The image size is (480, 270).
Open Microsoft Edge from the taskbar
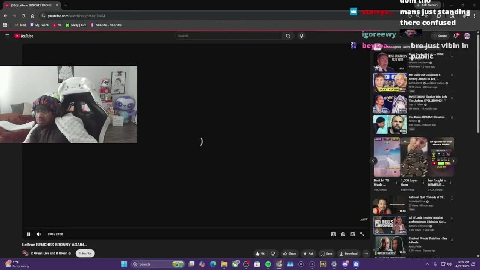[x=213, y=264]
